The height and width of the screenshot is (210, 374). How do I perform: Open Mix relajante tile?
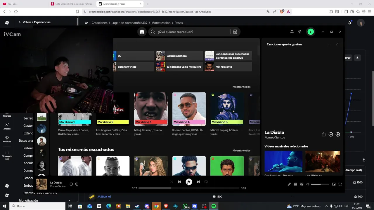pos(228,67)
